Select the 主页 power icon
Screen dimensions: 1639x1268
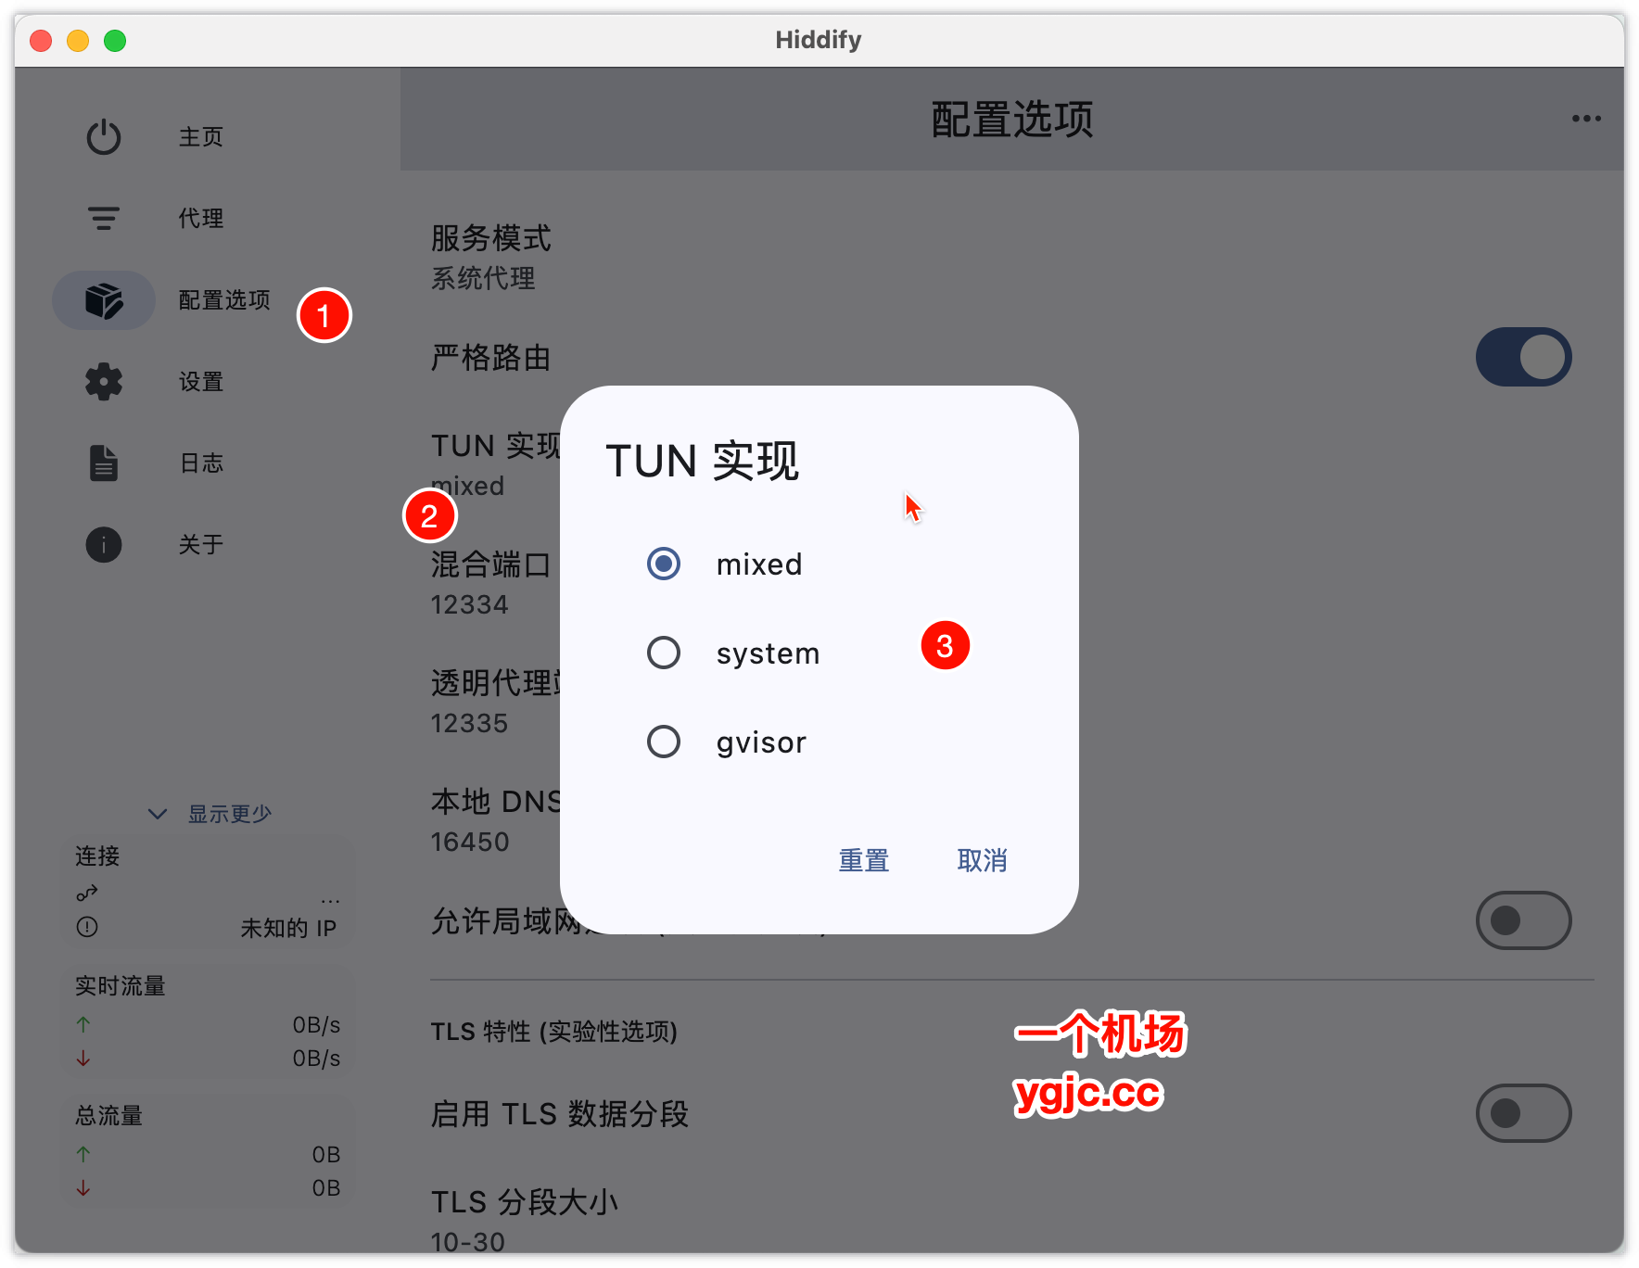pyautogui.click(x=103, y=136)
